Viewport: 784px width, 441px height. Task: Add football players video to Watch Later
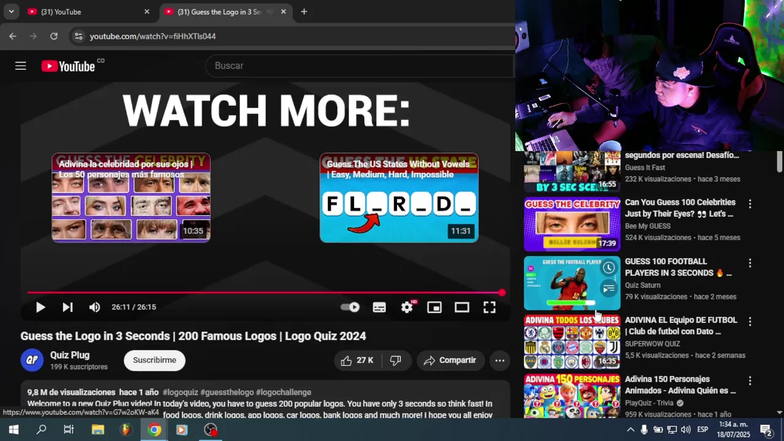[x=608, y=268]
